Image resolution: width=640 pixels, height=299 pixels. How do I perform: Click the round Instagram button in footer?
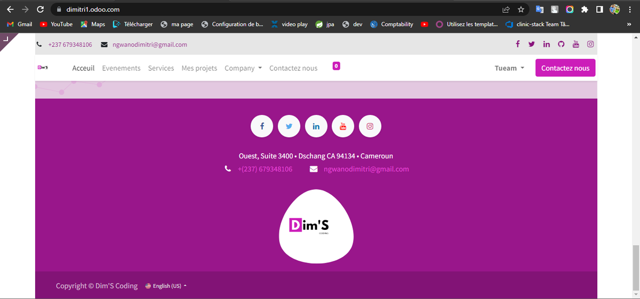[370, 126]
